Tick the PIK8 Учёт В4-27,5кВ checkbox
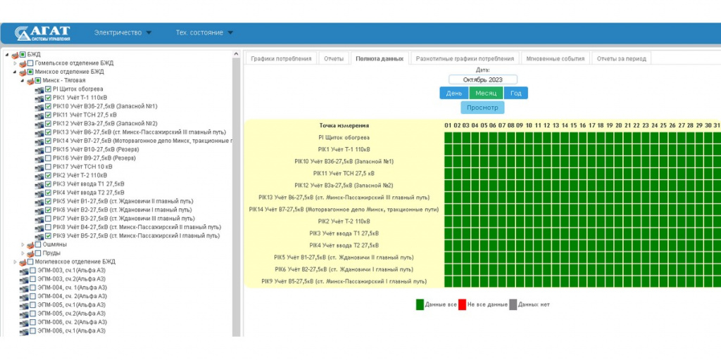Viewport: 721px width, 360px height. 49,227
